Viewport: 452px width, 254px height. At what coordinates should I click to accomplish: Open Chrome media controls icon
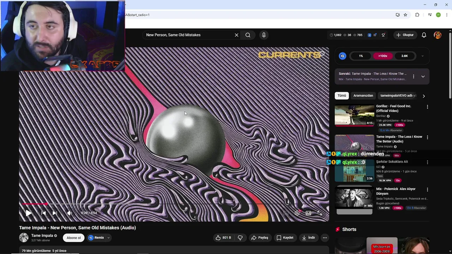coord(430,15)
